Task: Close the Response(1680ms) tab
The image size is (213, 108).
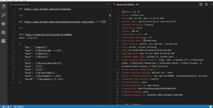Action: (x=137, y=5)
